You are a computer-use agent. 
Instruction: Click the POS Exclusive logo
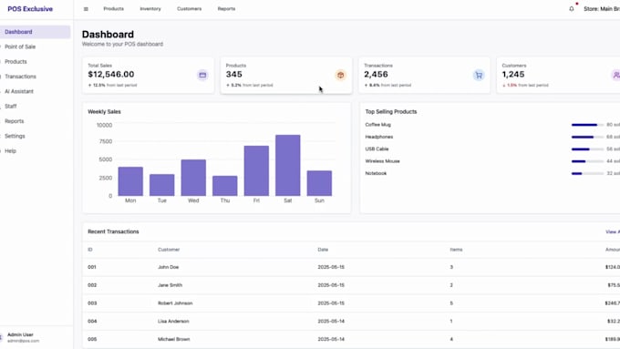tap(30, 9)
